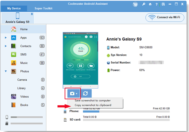This screenshot has width=189, height=132.
Task: Click the Apps store icon in sidebar
Action: pos(13,38)
